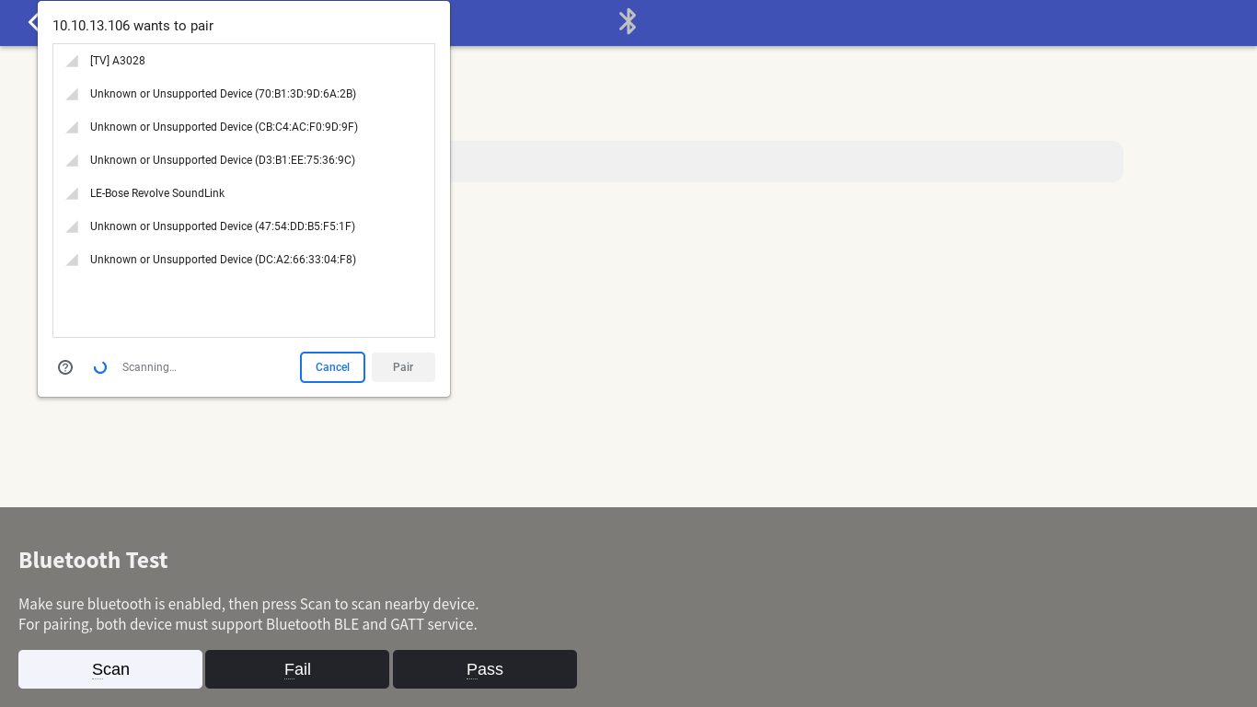The height and width of the screenshot is (707, 1257).
Task: Click the scanning spinner indicator
Action: tap(100, 367)
